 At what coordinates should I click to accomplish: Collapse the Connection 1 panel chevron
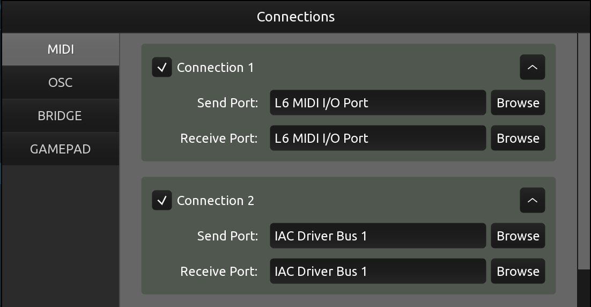pos(532,67)
